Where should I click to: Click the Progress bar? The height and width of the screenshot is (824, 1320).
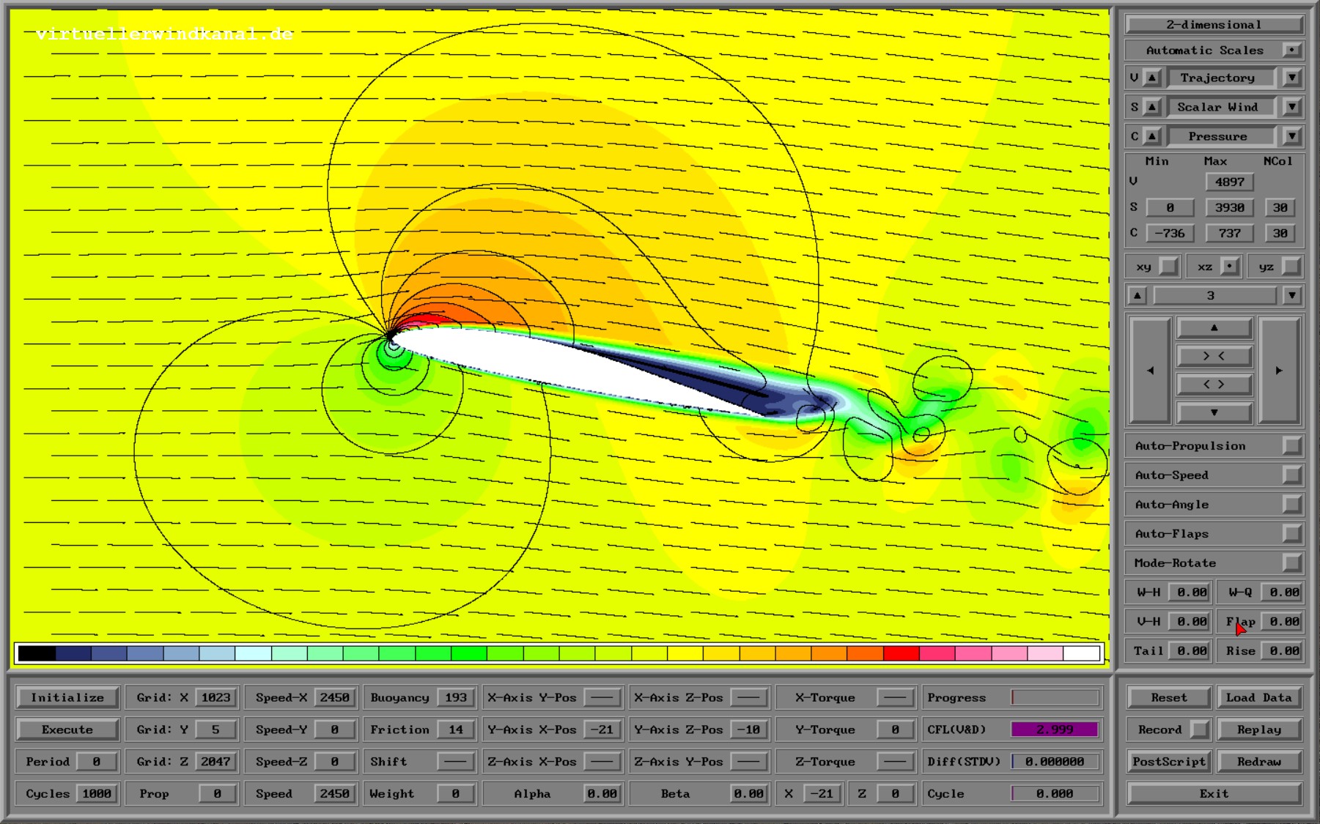point(1055,697)
